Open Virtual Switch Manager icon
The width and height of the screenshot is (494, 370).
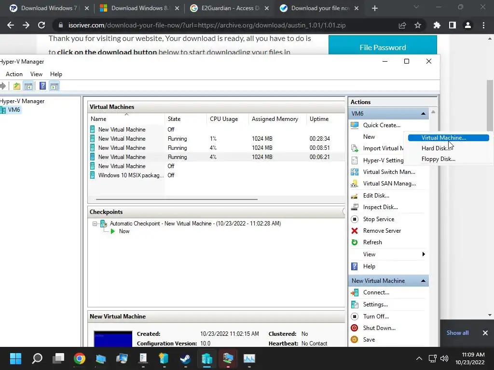click(355, 172)
